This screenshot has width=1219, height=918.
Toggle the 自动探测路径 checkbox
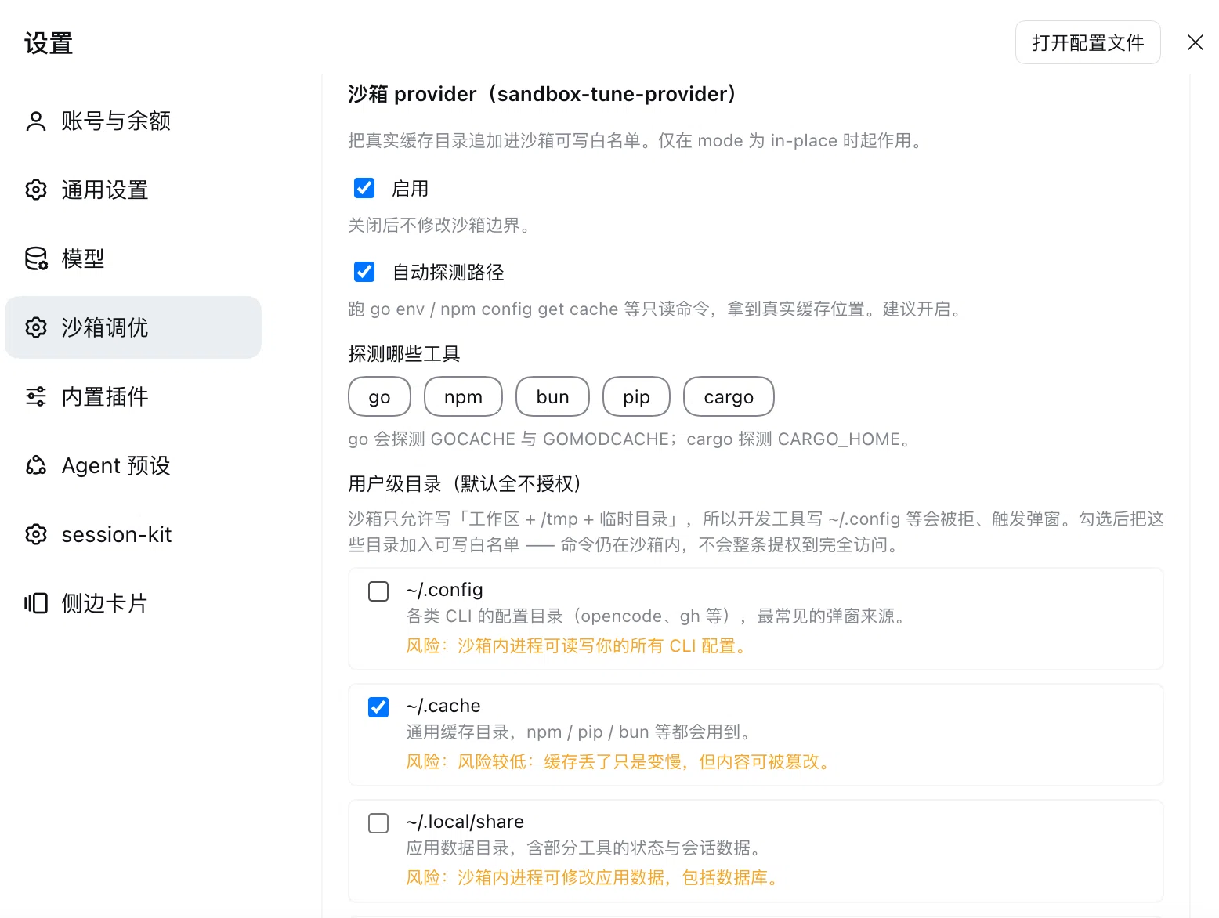(364, 272)
